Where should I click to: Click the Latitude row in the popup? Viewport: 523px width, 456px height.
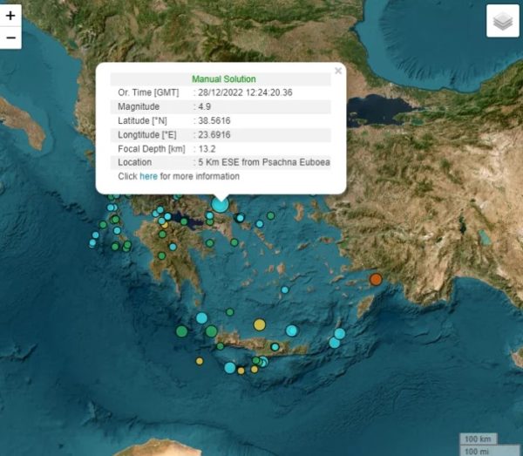221,120
